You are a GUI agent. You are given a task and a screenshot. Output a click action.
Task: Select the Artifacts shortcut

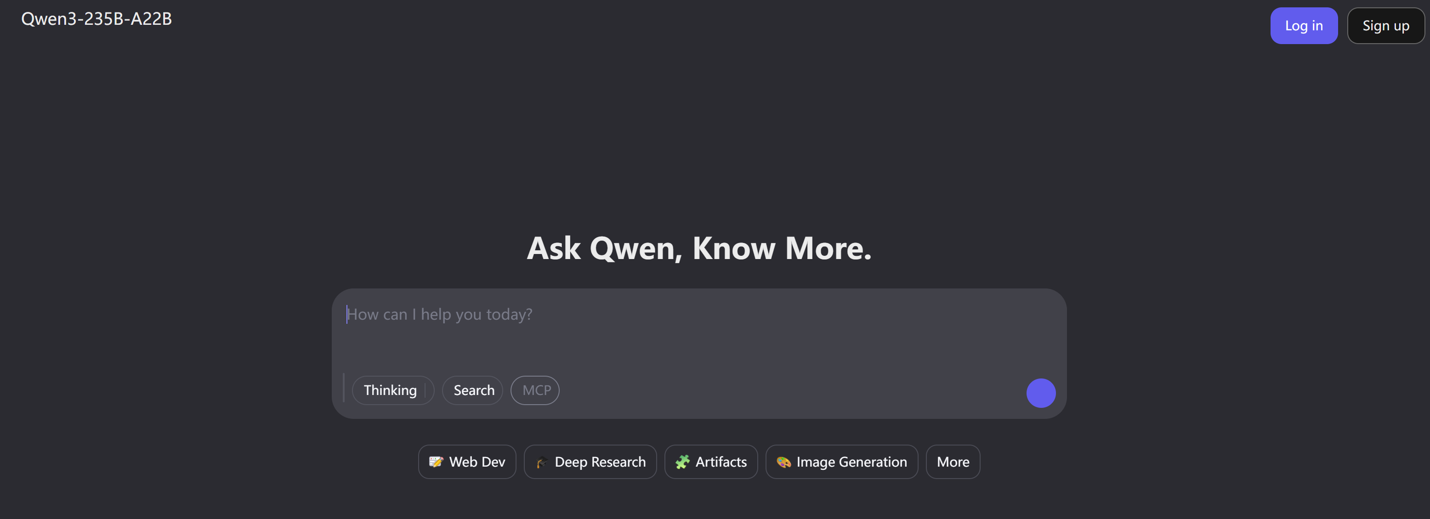click(x=710, y=462)
